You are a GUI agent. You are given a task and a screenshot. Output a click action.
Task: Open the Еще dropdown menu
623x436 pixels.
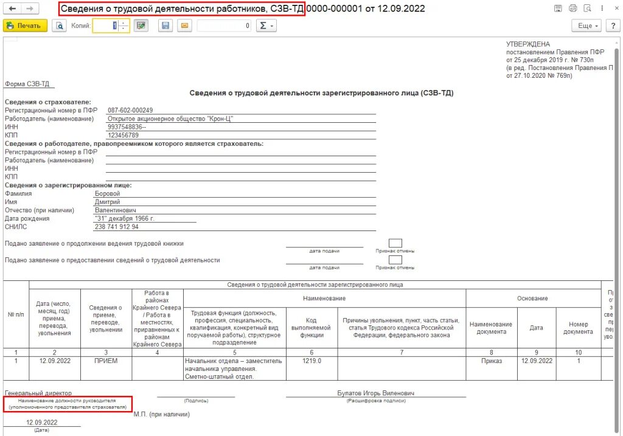[x=585, y=26]
